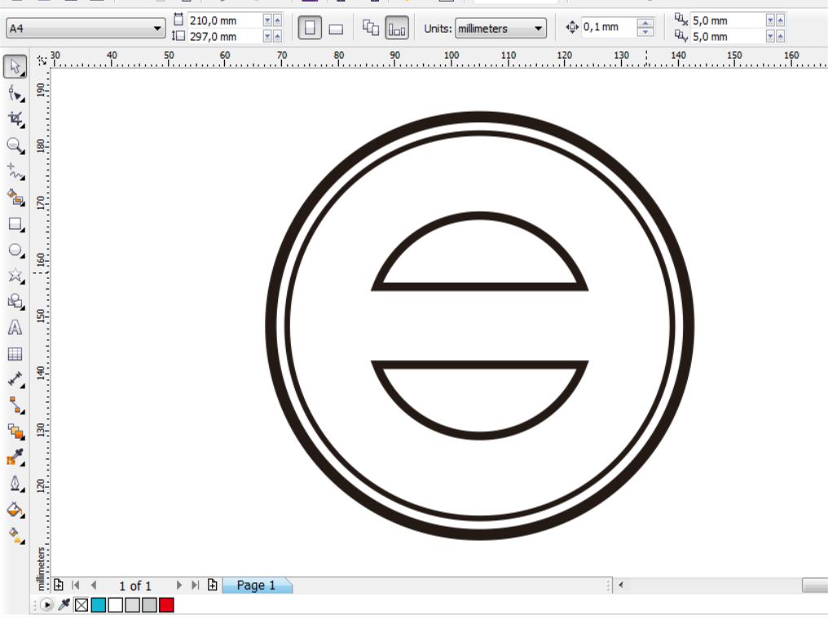Open the A4 paper size dropdown
This screenshot has width=828, height=618.
[85, 28]
